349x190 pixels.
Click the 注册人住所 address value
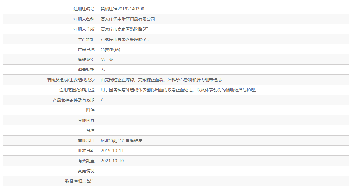[125, 29]
